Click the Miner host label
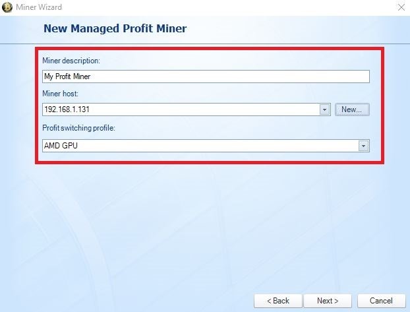This screenshot has height=312, width=410. click(x=61, y=94)
